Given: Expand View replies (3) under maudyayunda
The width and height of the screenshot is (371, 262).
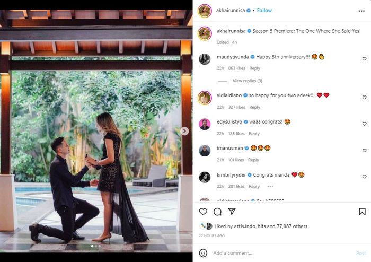Looking at the screenshot, I should pos(247,81).
